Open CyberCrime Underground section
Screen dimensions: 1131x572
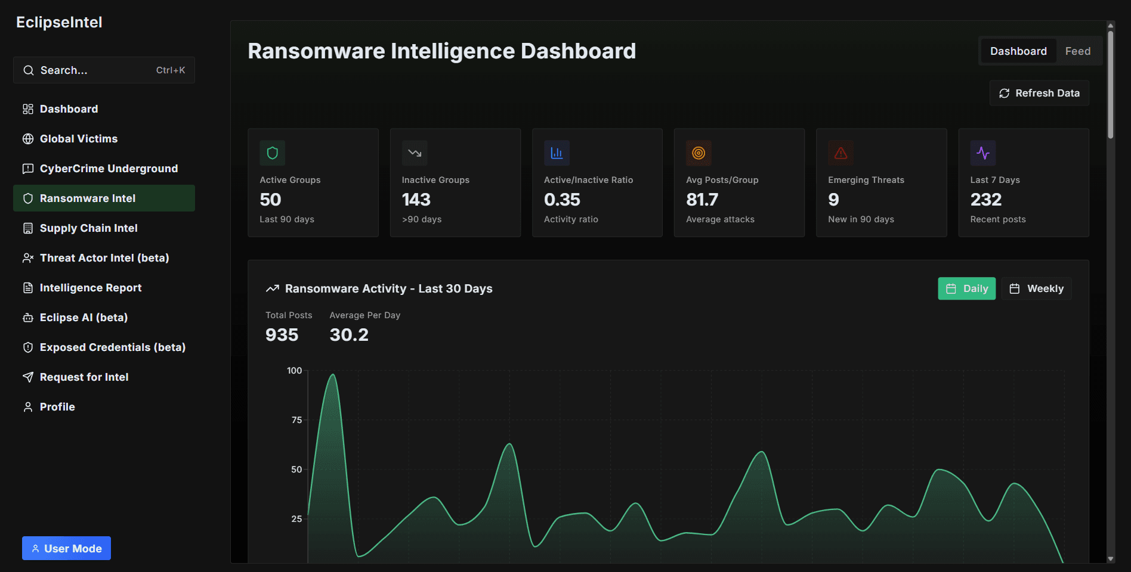click(109, 169)
